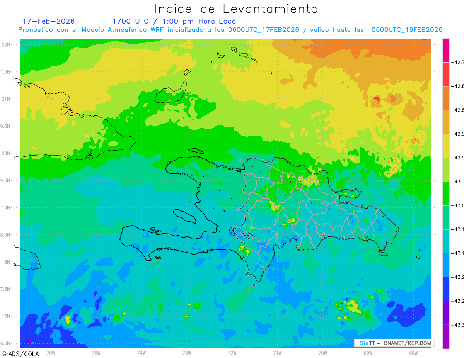Click the 19N latitude label

pyautogui.click(x=6, y=208)
